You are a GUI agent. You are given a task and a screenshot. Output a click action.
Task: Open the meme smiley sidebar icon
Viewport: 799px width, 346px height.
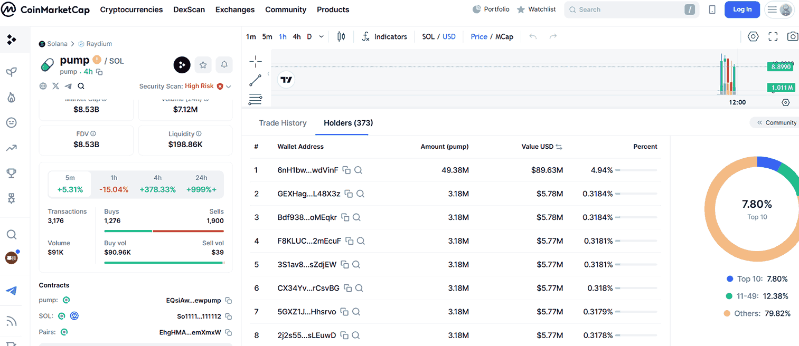coord(11,122)
